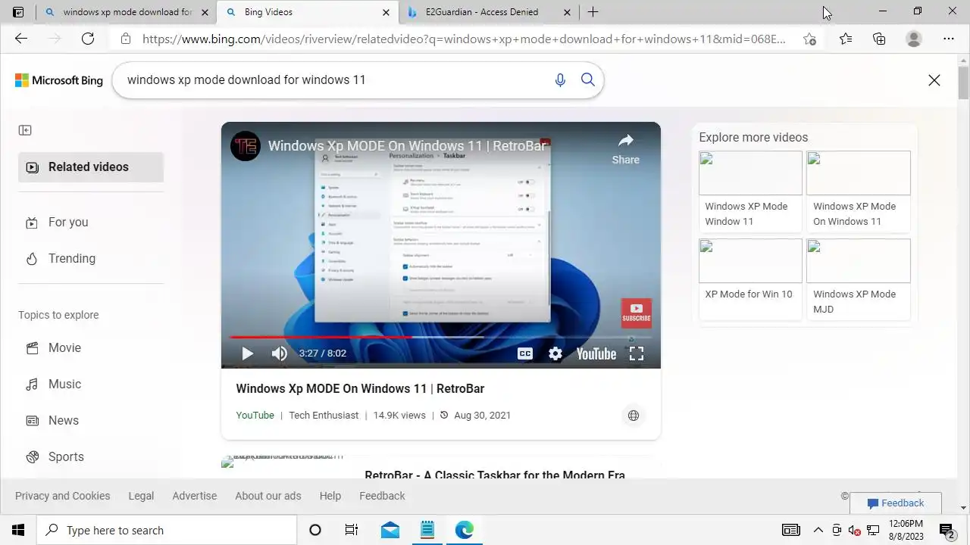Screen dimensions: 970x545
Task: Explore the News topic
Action: click(x=91, y=420)
